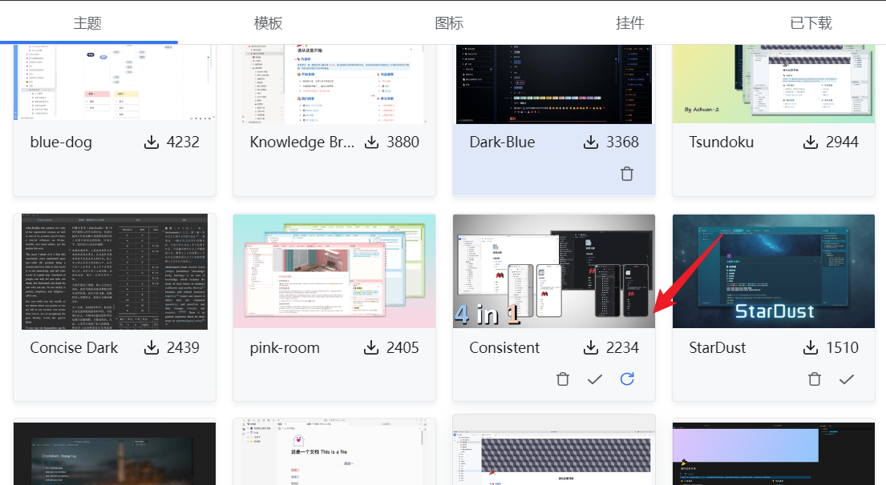Click download count 3880
The height and width of the screenshot is (485, 886).
click(403, 142)
